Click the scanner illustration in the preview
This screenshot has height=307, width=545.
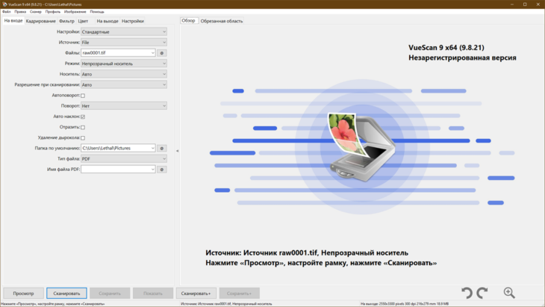coord(361,146)
